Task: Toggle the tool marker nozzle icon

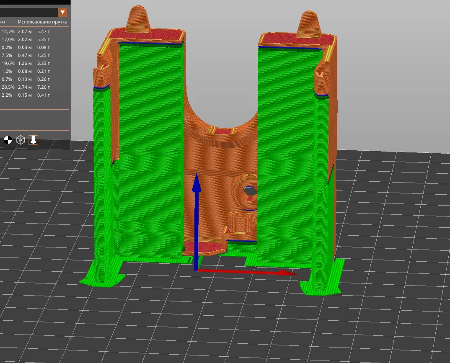Action: point(33,140)
